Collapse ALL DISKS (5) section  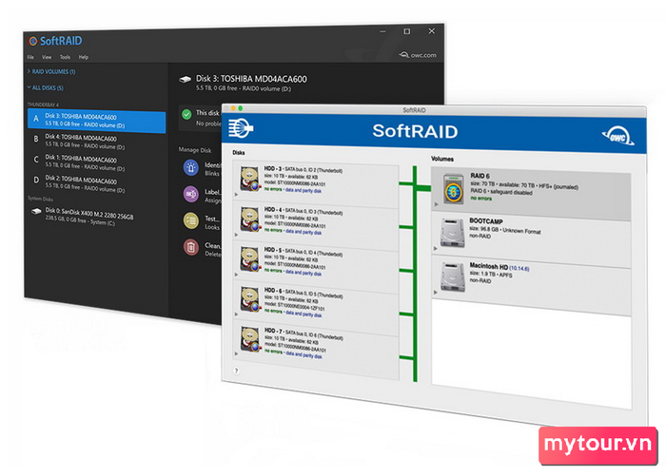click(x=45, y=87)
